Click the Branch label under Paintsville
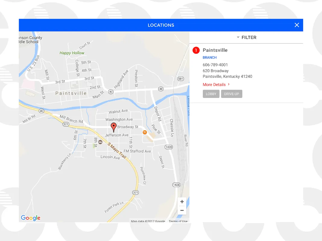The height and width of the screenshot is (241, 322). click(x=210, y=58)
